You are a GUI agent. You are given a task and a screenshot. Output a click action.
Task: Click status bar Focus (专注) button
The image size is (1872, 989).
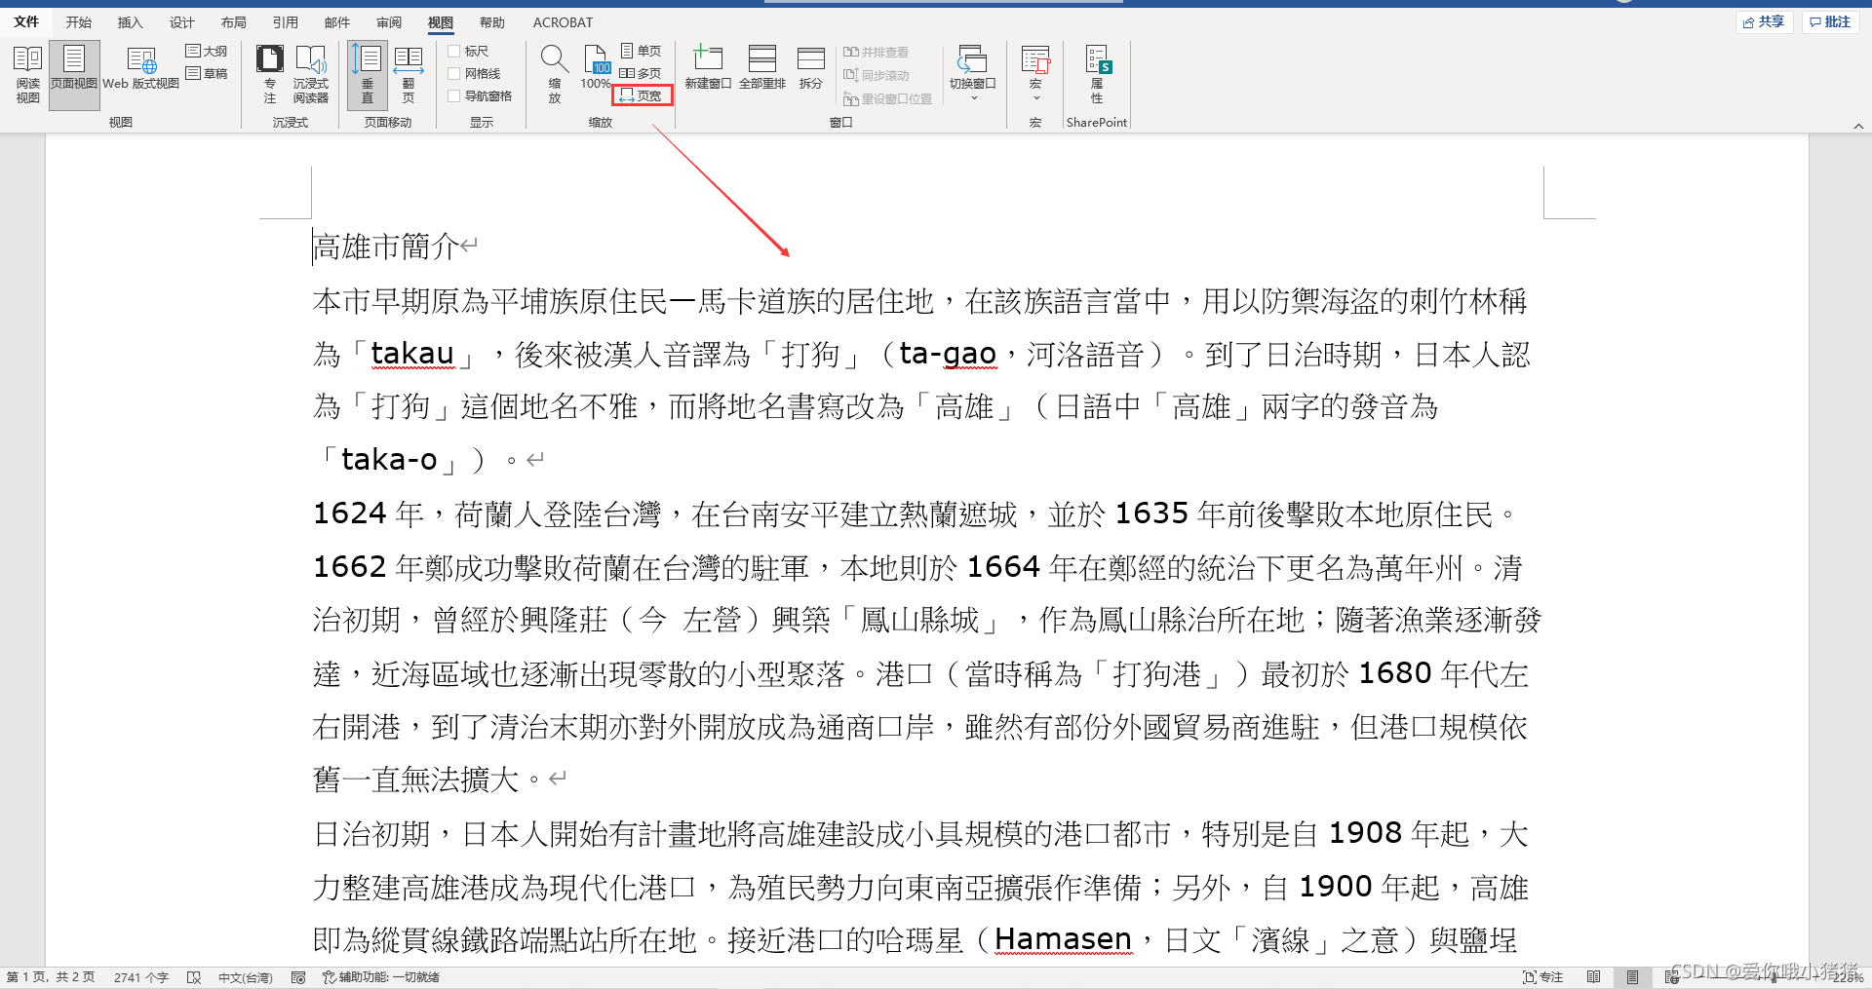coord(1542,977)
